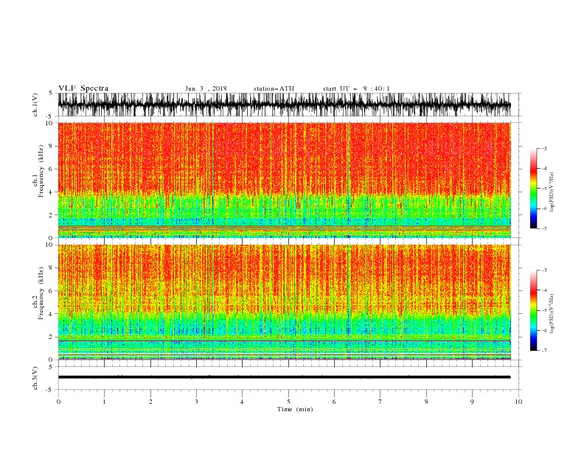Click time axis tick label '1'
The image size is (584, 451).
tap(104, 402)
